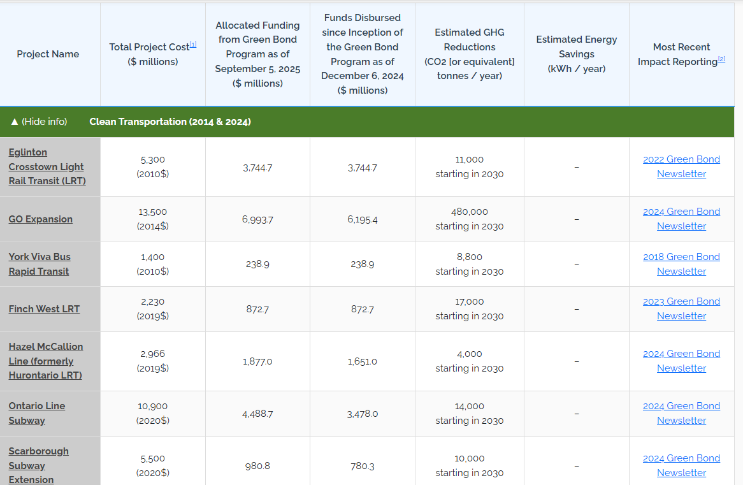Open 2022 Green Bond Newsletter link

681,166
